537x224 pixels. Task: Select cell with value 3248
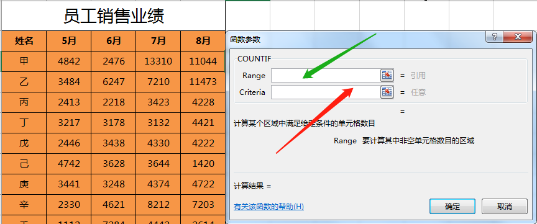point(113,185)
